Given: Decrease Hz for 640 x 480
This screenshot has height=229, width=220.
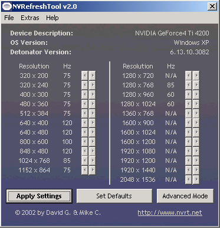Looking at the screenshot, I should pyautogui.click(x=85, y=132).
